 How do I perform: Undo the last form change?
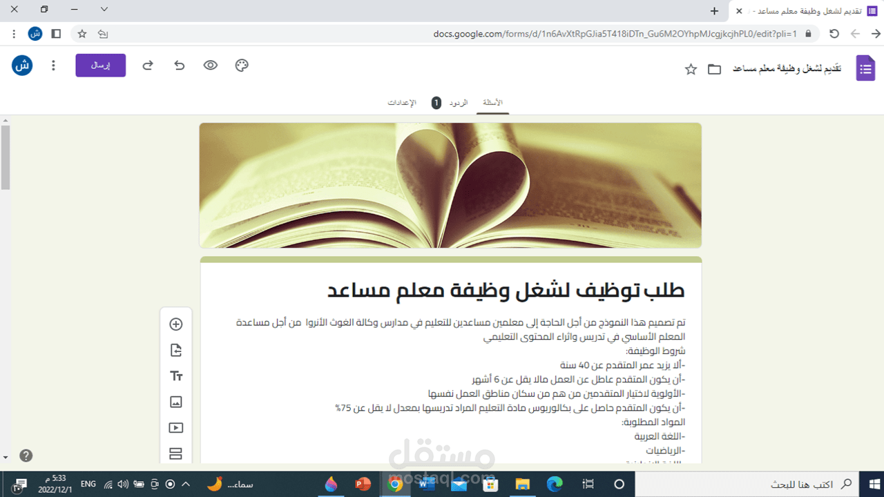point(180,65)
